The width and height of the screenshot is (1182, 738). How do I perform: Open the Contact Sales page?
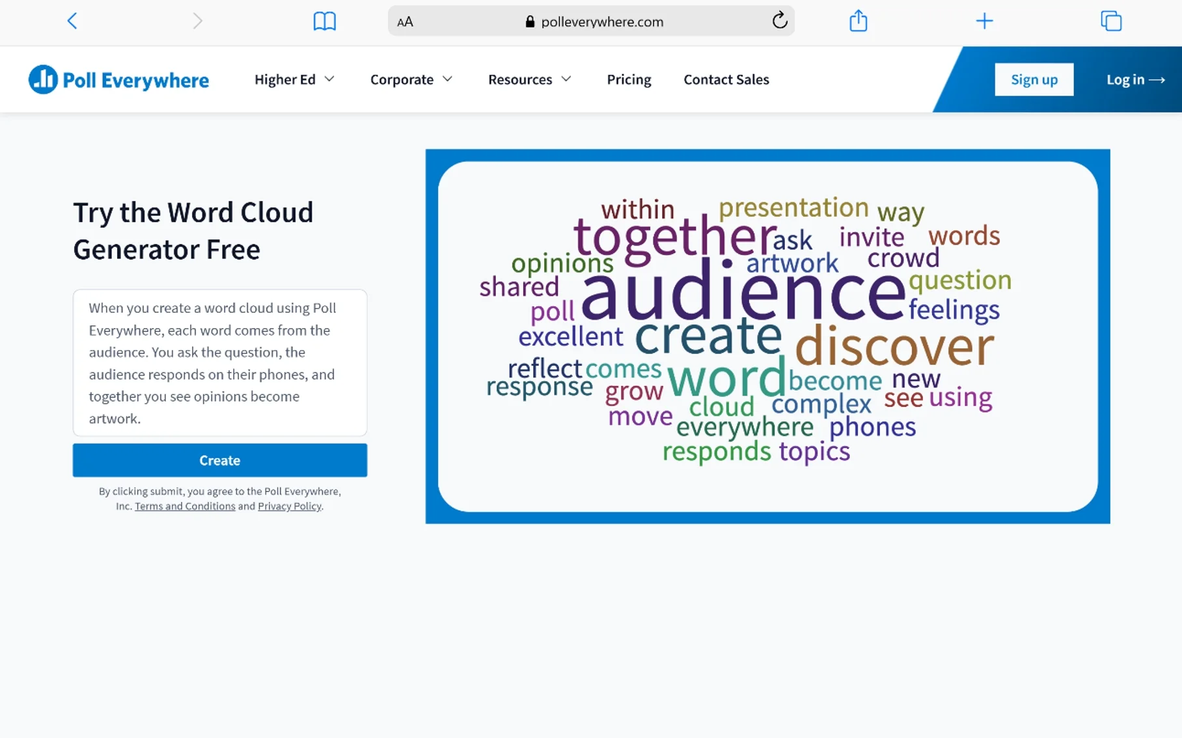pyautogui.click(x=726, y=79)
